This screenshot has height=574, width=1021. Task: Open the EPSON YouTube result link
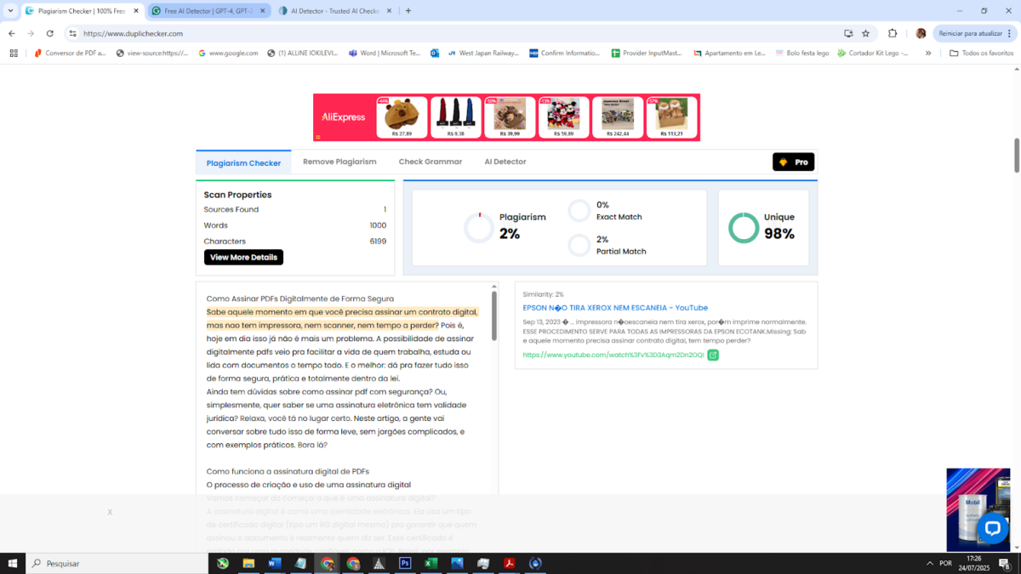pyautogui.click(x=615, y=308)
